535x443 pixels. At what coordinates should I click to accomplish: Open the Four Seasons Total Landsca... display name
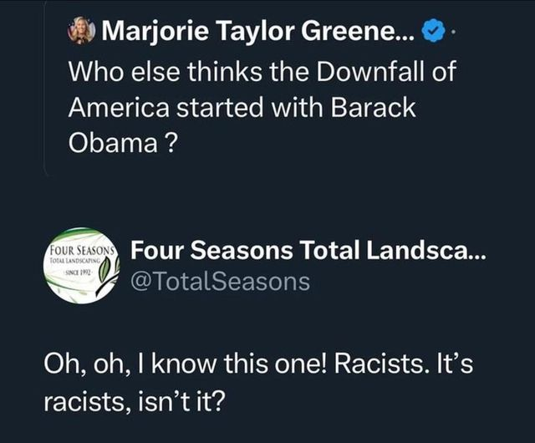click(307, 250)
